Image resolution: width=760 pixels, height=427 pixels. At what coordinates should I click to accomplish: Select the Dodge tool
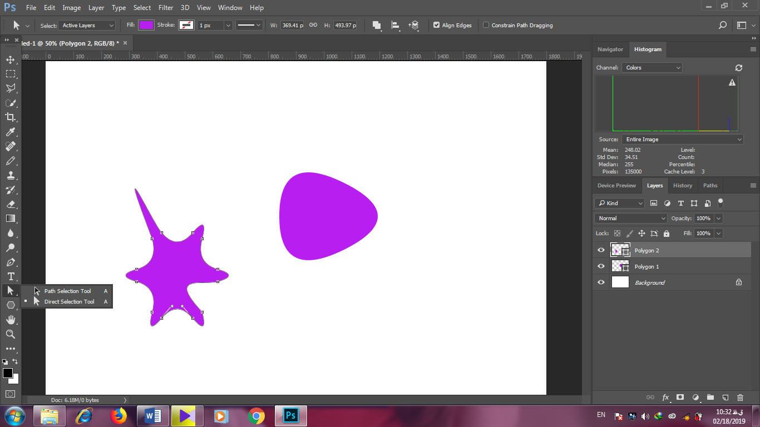click(x=11, y=247)
